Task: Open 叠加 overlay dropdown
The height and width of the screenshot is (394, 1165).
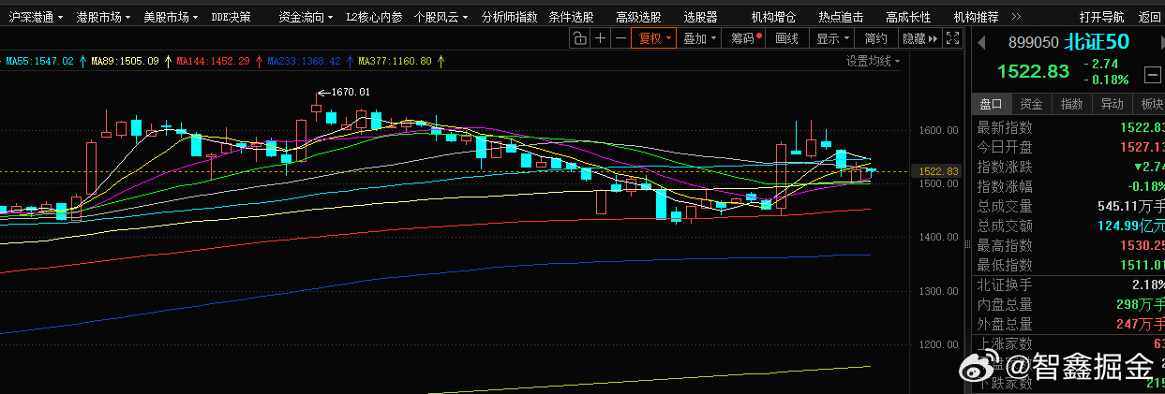Action: coord(698,38)
